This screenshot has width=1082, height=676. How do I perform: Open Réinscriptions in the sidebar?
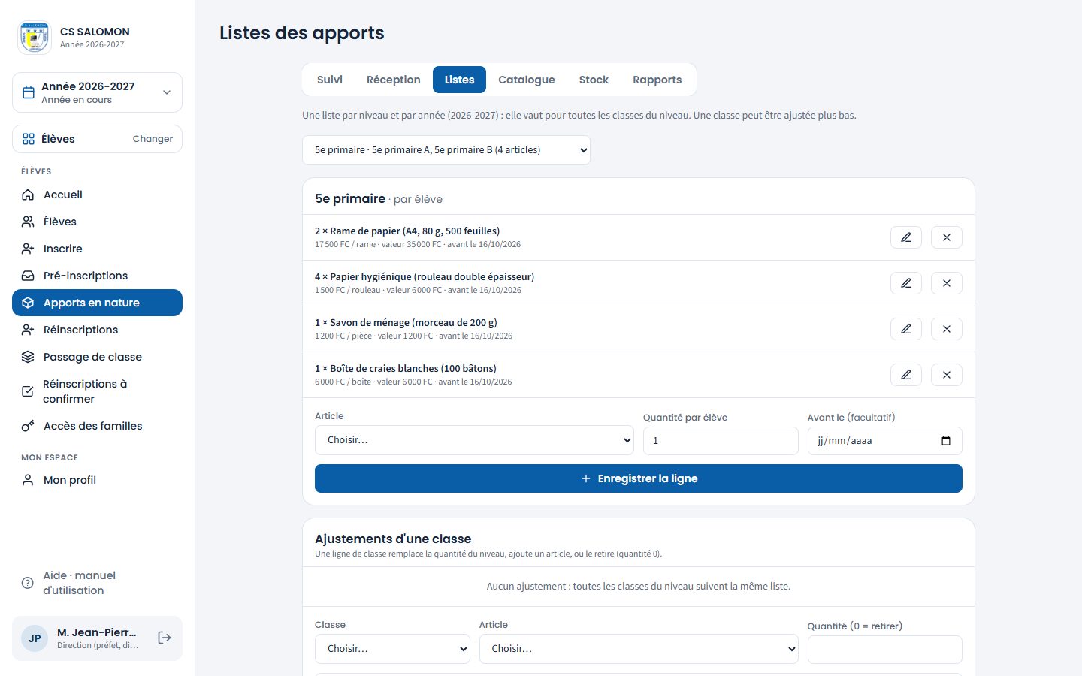[x=97, y=330]
